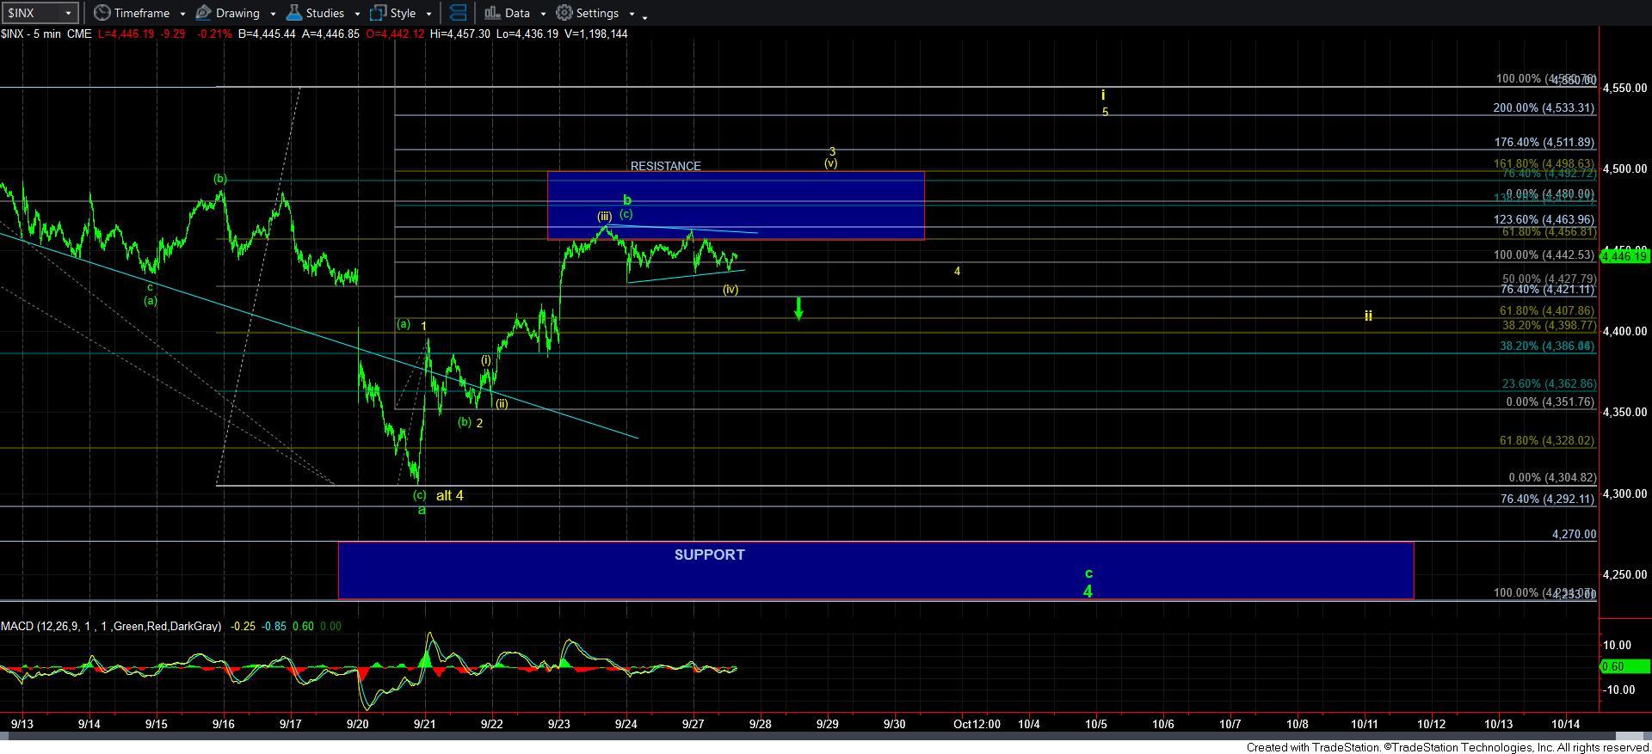This screenshot has width=1652, height=754.
Task: Open the Style menu label
Action: click(403, 13)
